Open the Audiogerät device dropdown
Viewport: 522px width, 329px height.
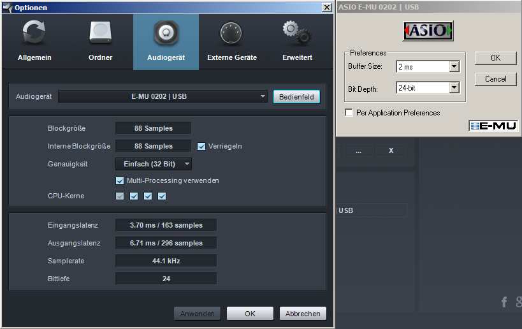point(163,96)
